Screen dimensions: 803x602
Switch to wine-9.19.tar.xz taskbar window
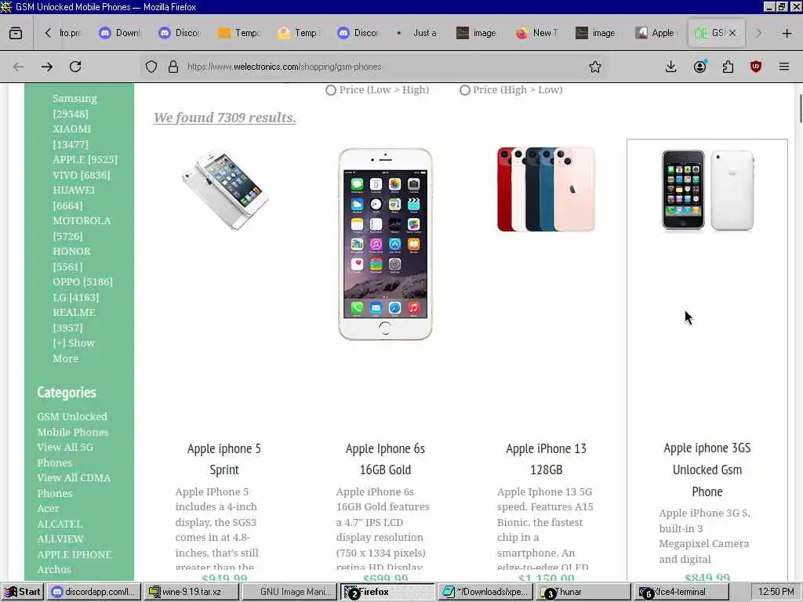(191, 592)
